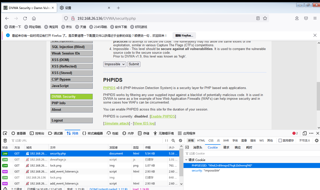This screenshot has width=320, height=190.
Task: Go back to the previous page
Action: click(7, 18)
